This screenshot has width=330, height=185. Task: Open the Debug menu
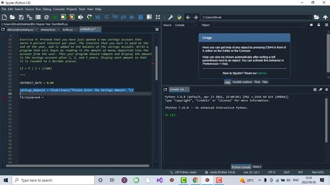(x=47, y=9)
